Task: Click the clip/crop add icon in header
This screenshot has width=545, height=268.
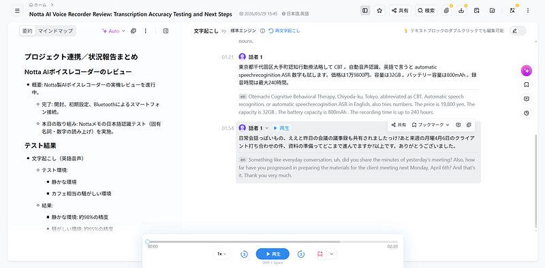Action: click(x=476, y=10)
